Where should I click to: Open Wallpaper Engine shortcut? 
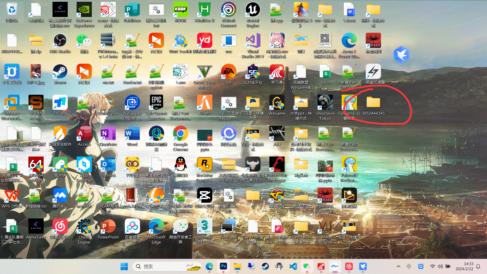coord(132,108)
